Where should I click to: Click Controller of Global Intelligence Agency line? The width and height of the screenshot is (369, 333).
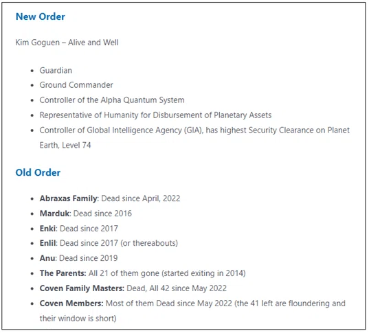[194, 130]
